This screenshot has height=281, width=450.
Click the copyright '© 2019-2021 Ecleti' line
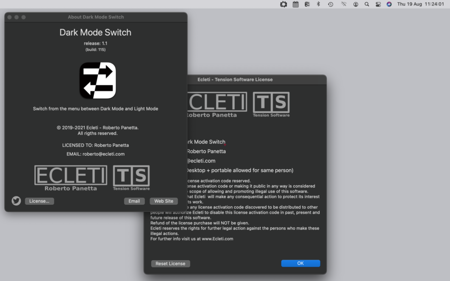[x=97, y=127]
